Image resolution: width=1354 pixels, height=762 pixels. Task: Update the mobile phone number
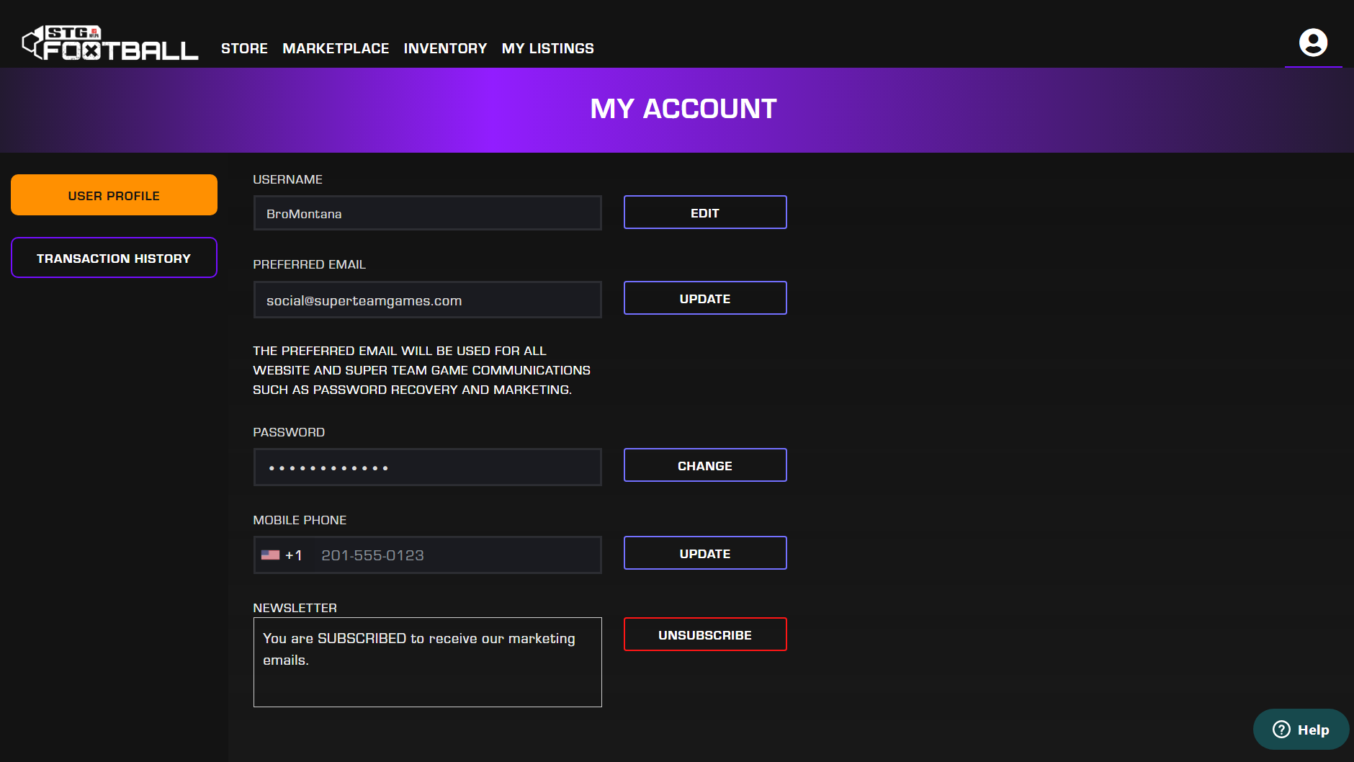704,553
